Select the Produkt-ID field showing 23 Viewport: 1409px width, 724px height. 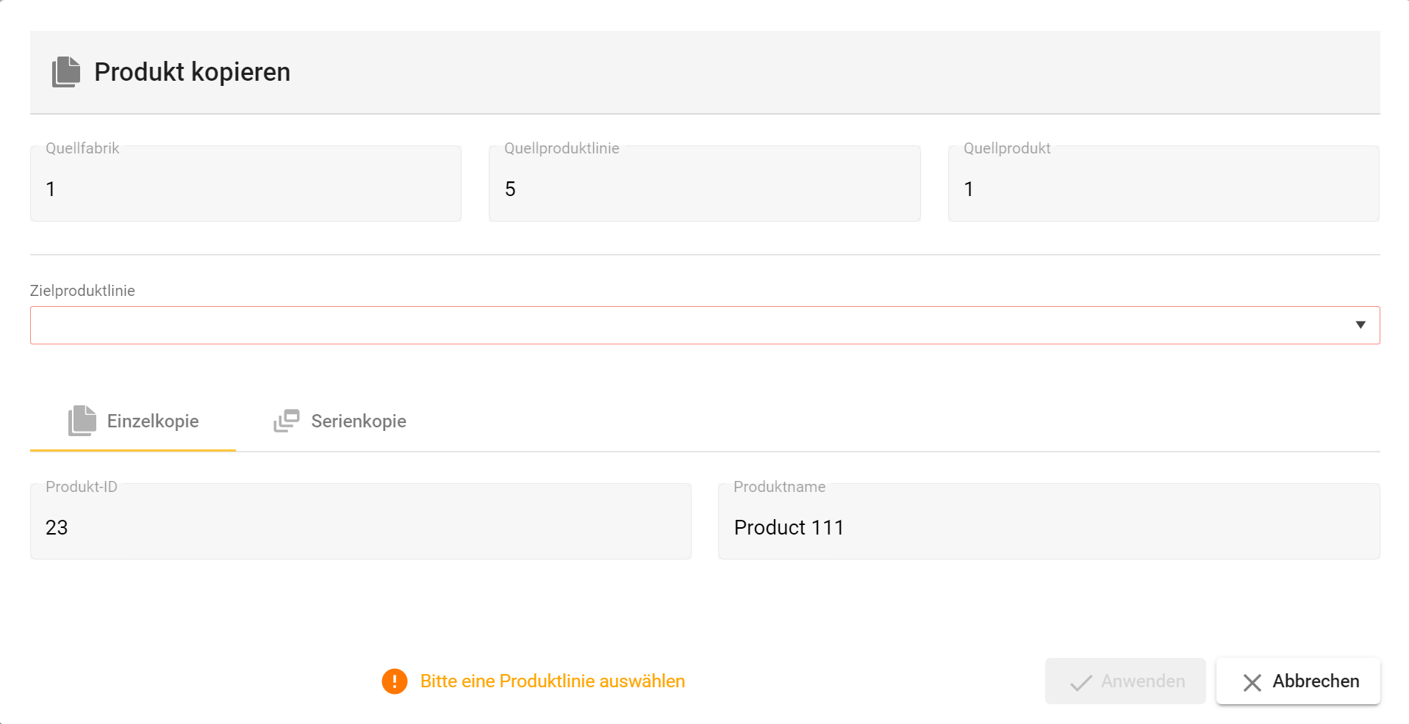click(359, 521)
